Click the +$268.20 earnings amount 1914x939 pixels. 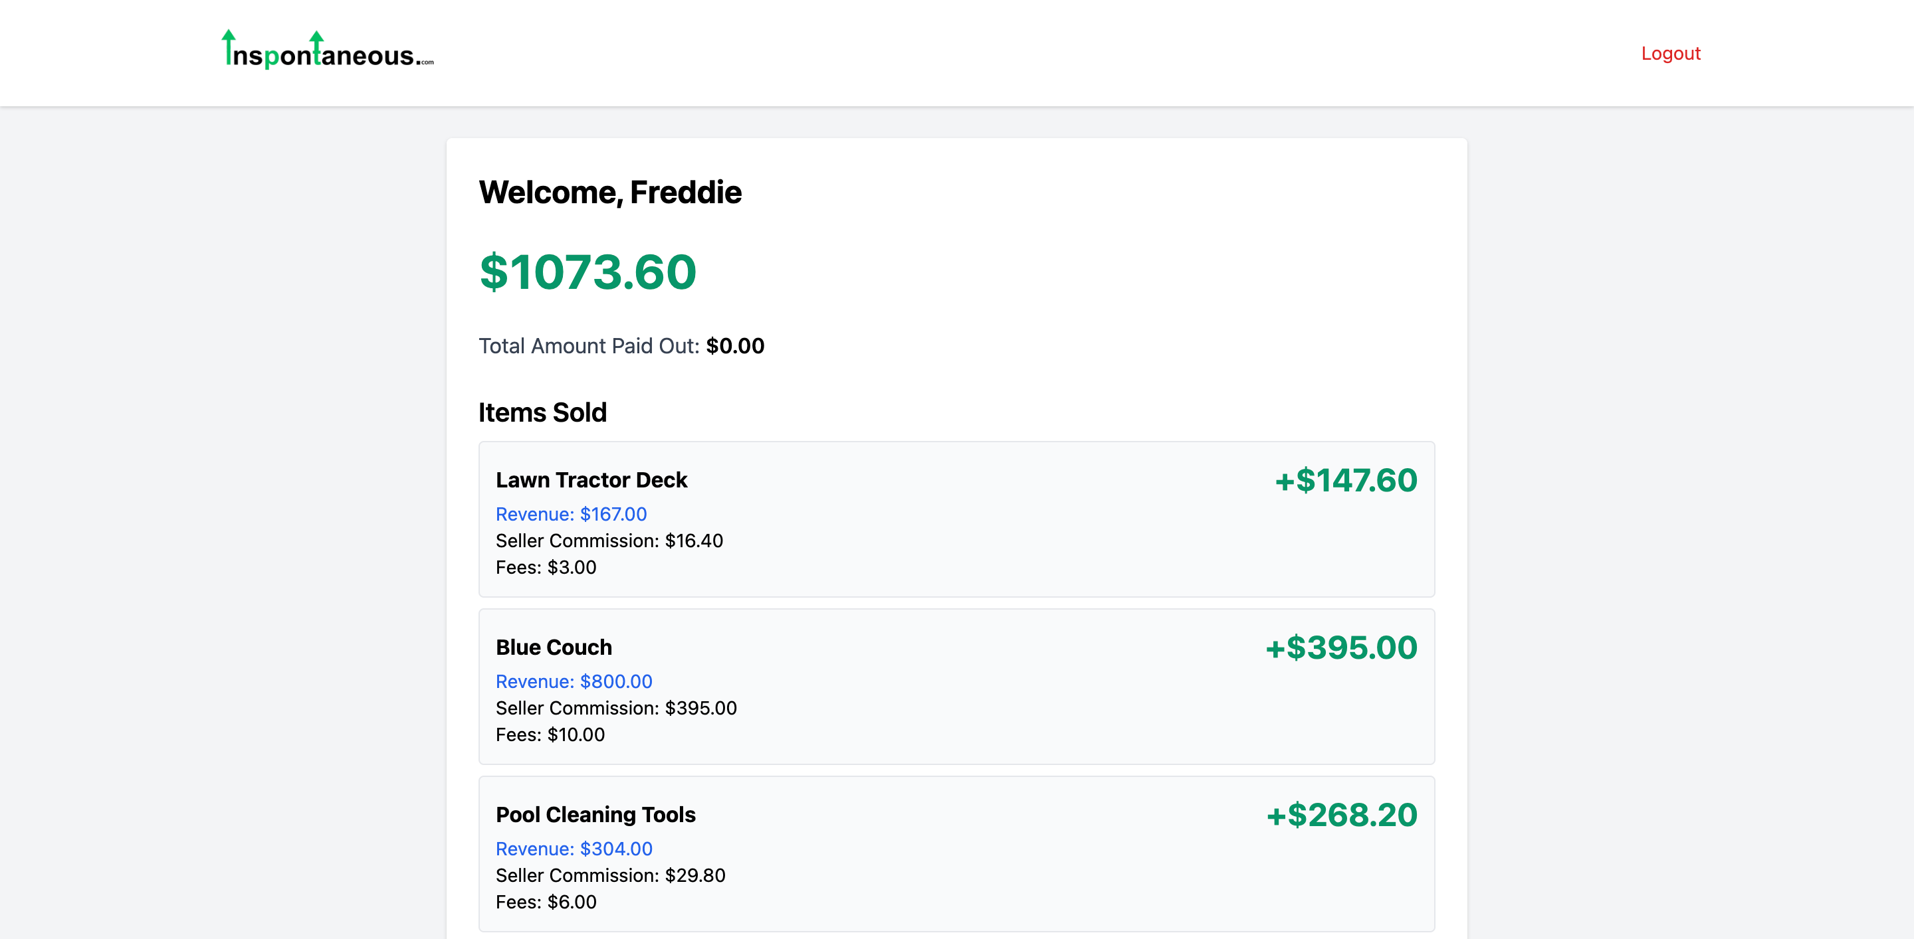point(1341,814)
